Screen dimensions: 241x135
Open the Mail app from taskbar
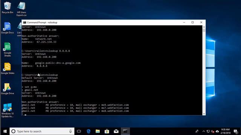[x=116, y=131]
